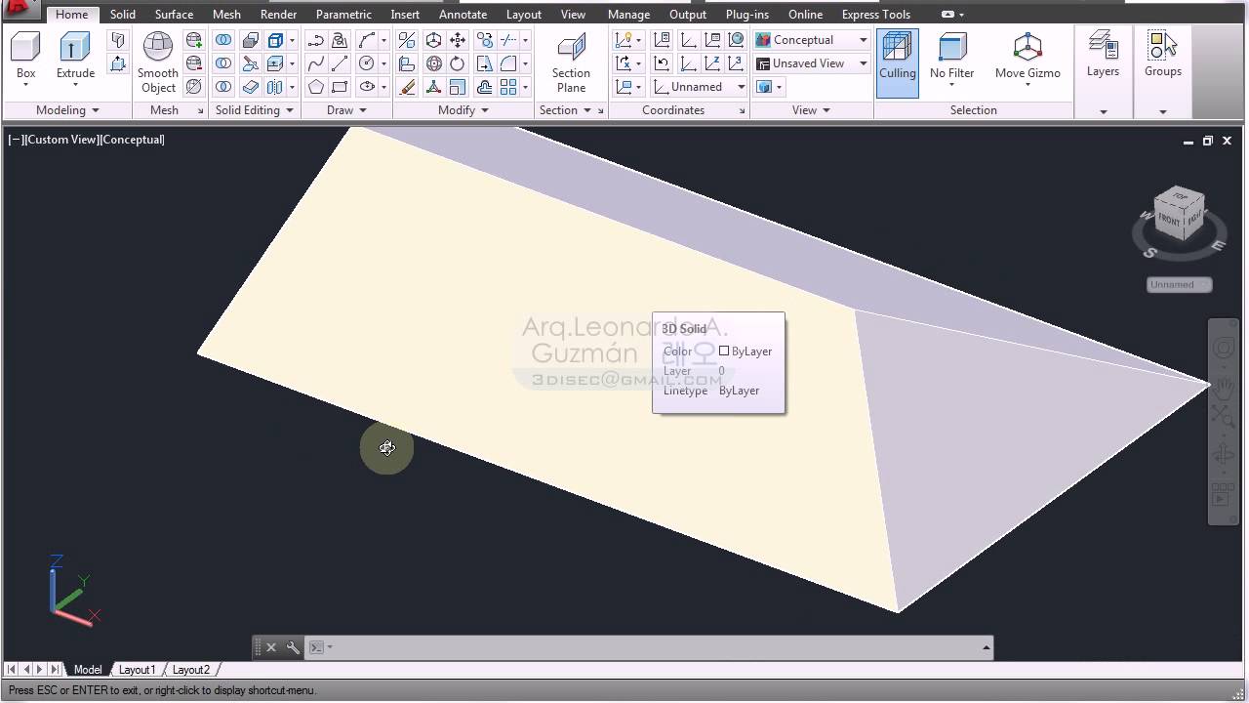Go to the Render ribbon tab
Viewport: 1249px width, 703px height.
click(x=278, y=15)
